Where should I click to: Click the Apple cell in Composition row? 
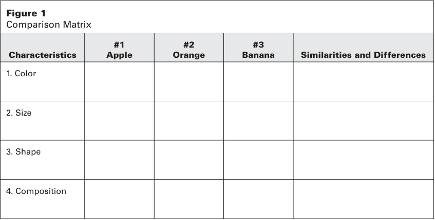[119, 199]
